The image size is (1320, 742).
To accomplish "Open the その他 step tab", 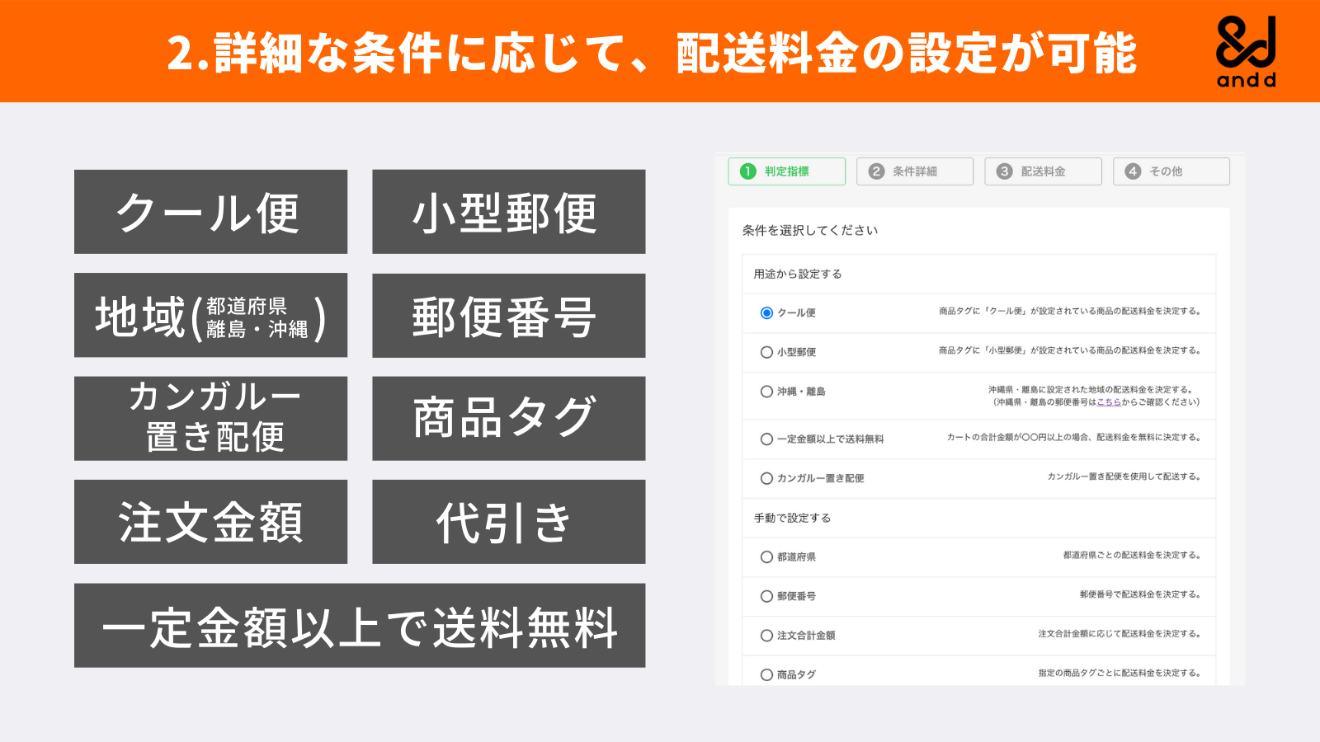I will click(x=1170, y=171).
